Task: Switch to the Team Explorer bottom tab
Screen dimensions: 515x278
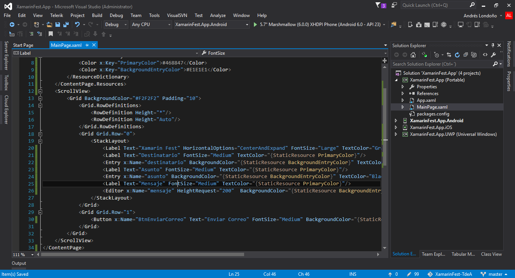Action: 434,254
